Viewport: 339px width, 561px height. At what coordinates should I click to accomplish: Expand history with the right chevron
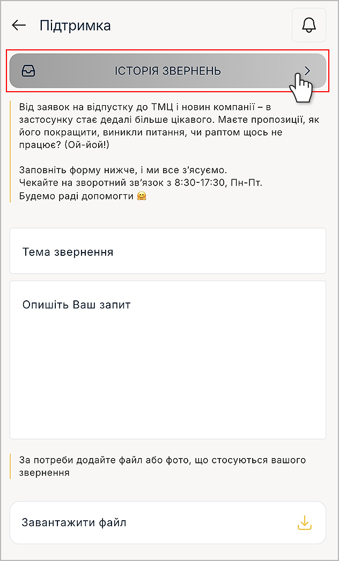307,71
